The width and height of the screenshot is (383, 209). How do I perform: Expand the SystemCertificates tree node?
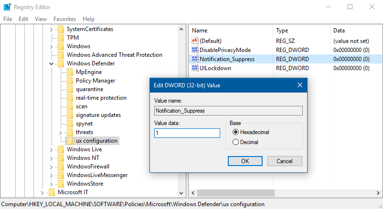51,29
